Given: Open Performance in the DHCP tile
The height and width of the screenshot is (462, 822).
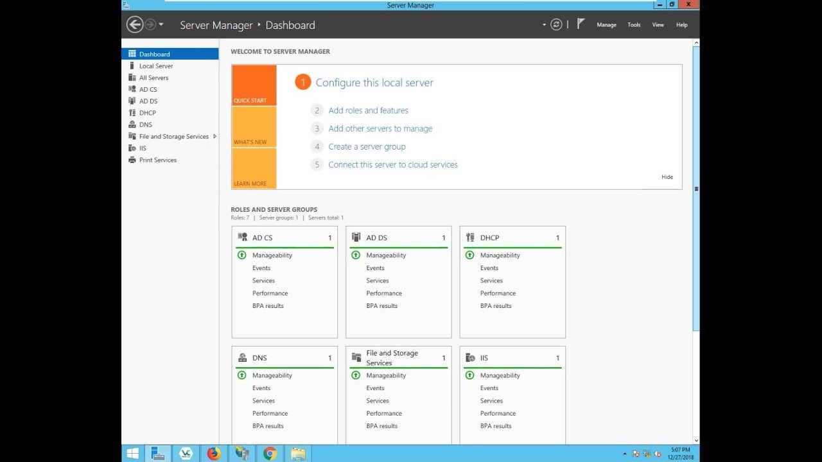Looking at the screenshot, I should click(498, 293).
